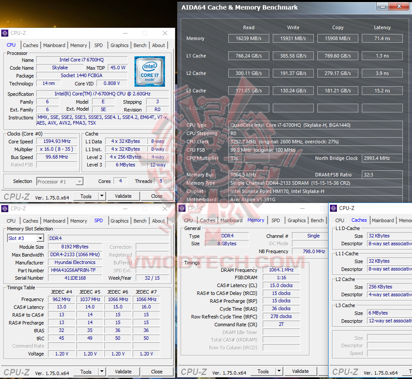Minimize the top-left CPU-Z window

coord(125,33)
